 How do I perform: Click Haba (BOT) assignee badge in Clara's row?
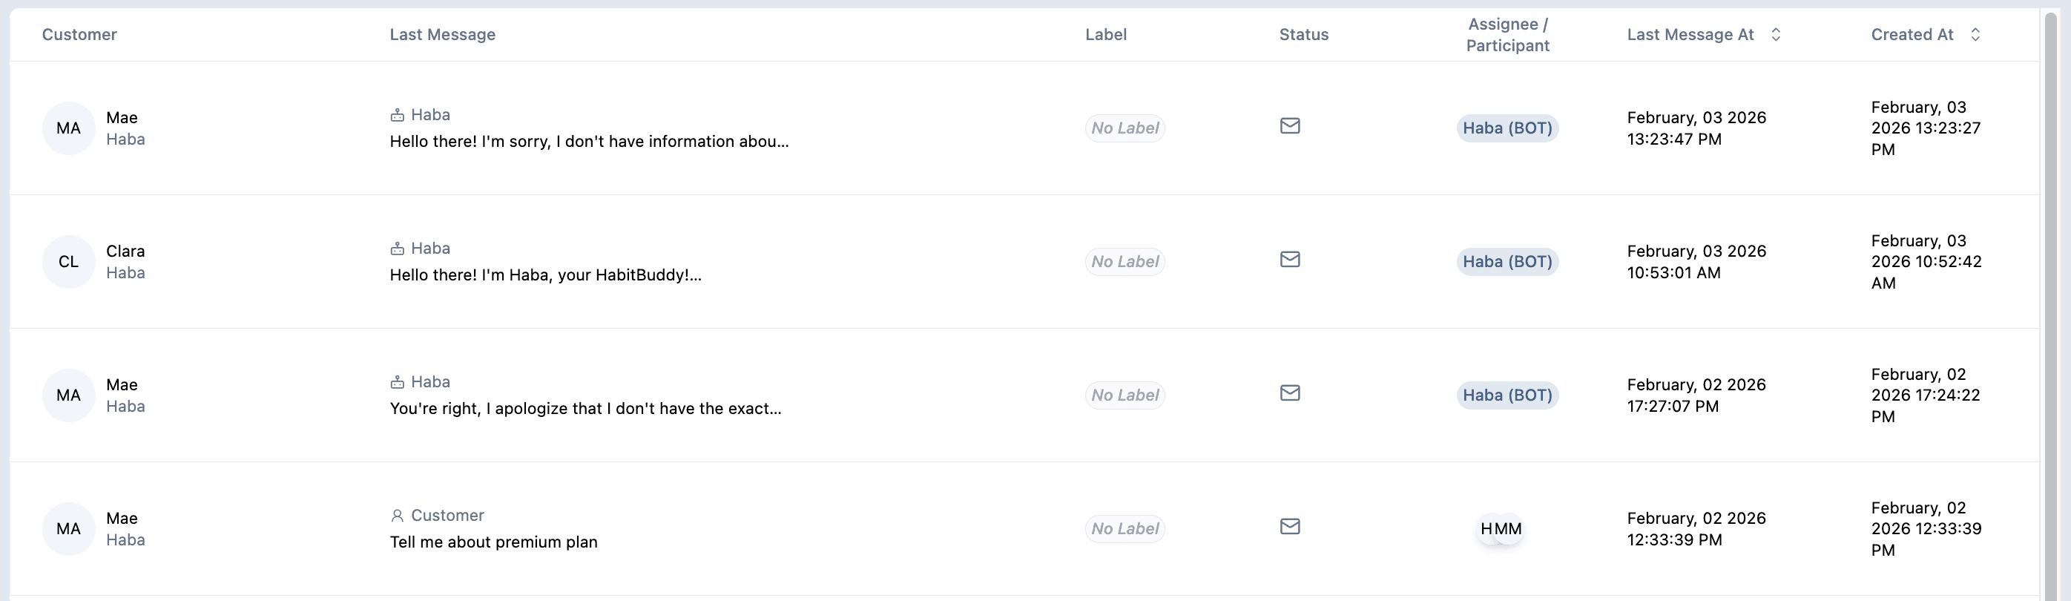click(x=1507, y=261)
